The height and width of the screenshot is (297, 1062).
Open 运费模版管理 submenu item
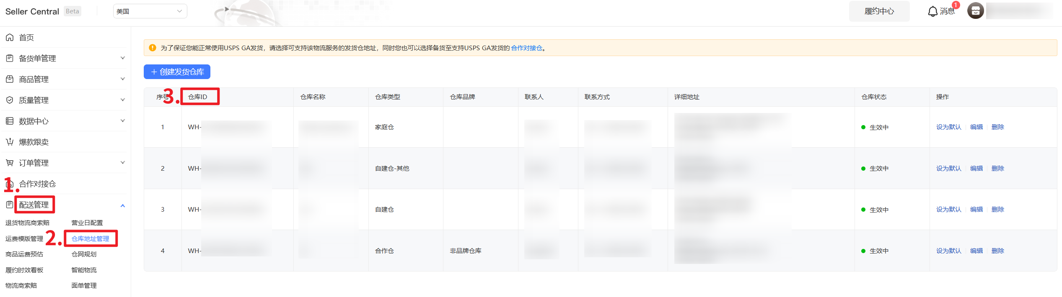24,238
